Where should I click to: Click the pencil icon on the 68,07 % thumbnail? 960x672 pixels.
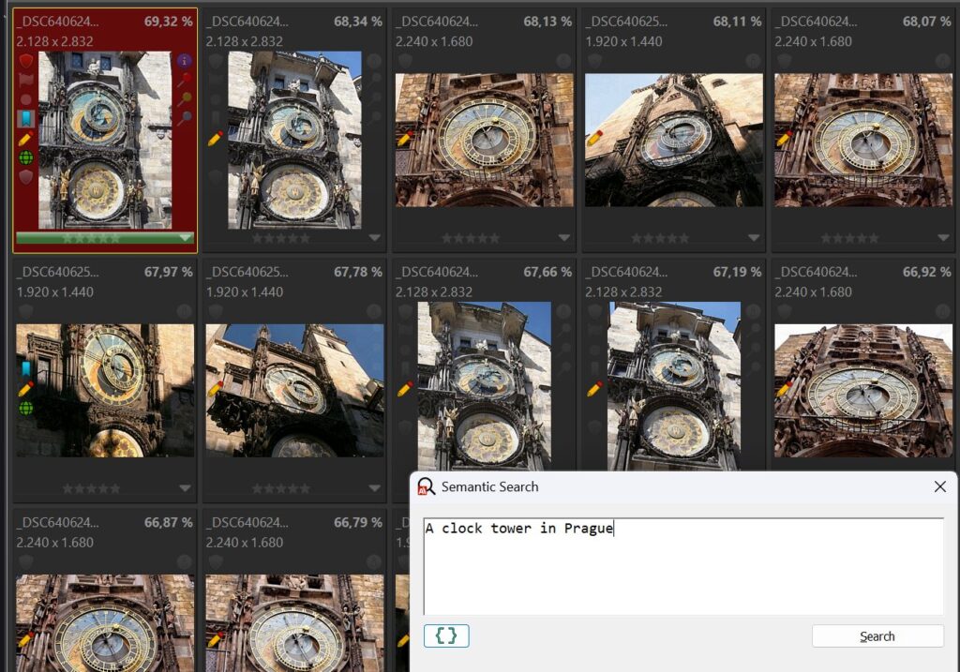click(x=785, y=139)
